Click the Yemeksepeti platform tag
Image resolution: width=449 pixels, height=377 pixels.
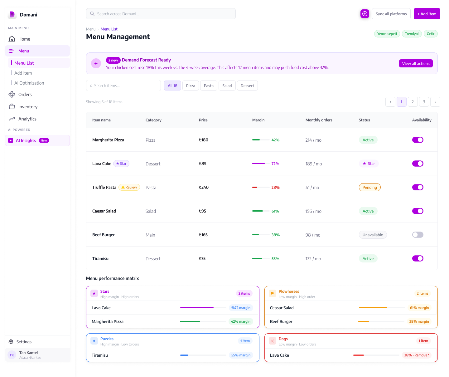tap(387, 34)
